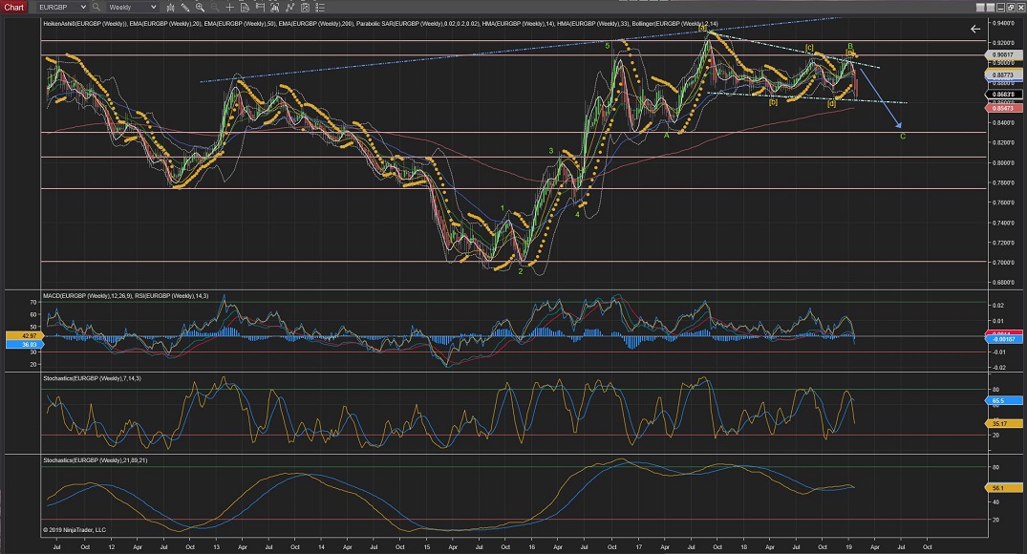1027x554 pixels.
Task: Open the bar chart style icon
Action: point(170,8)
